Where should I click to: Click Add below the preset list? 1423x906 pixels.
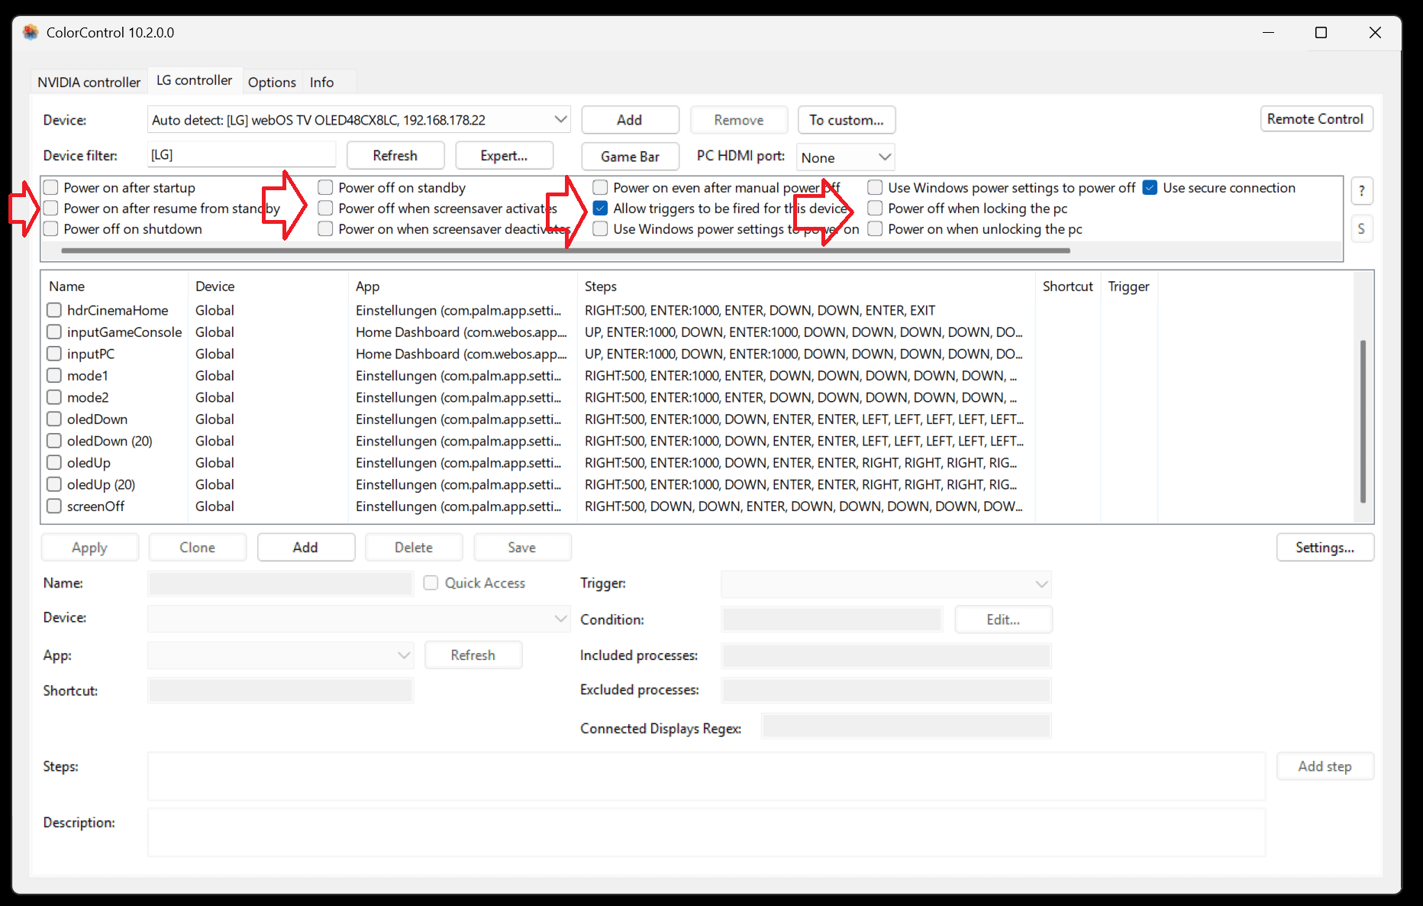coord(305,548)
